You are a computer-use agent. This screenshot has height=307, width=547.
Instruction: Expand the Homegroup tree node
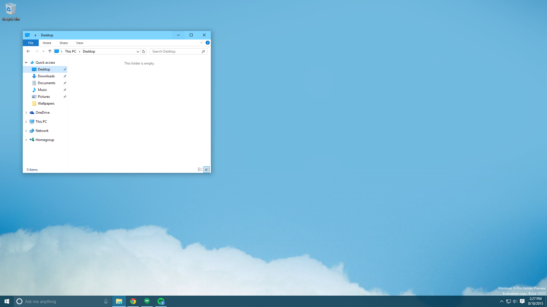pos(26,140)
